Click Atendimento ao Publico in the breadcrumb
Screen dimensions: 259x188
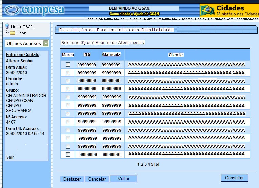(118, 19)
